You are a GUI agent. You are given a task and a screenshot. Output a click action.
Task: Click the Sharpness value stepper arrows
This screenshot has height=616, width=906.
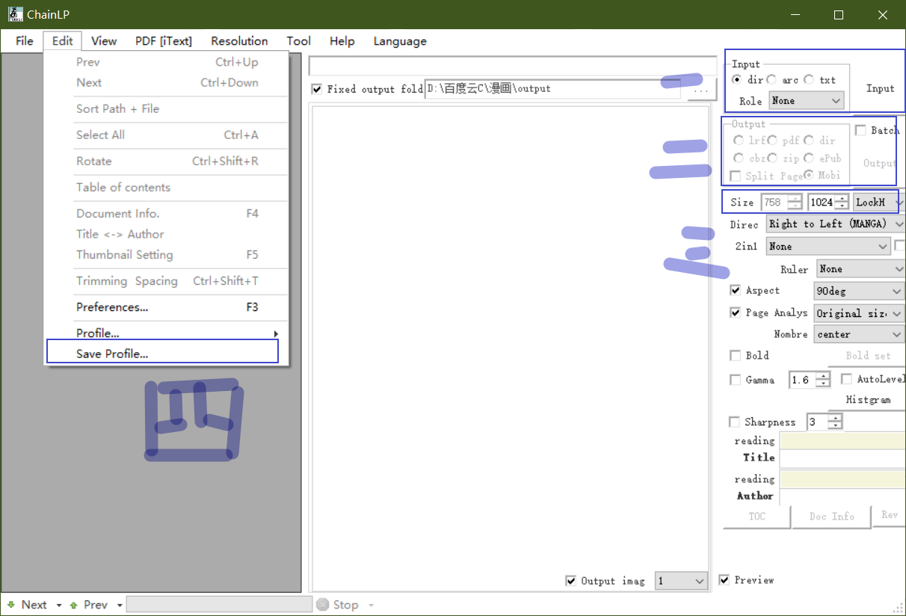pos(835,422)
